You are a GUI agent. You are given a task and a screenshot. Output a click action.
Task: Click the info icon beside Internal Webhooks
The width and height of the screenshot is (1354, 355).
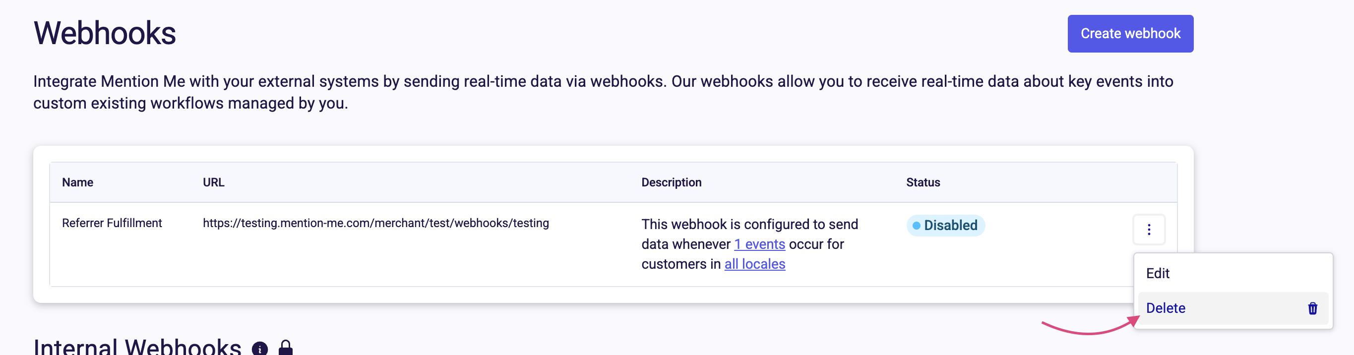260,348
